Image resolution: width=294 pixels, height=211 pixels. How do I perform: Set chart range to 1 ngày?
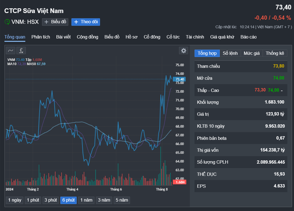point(15,200)
